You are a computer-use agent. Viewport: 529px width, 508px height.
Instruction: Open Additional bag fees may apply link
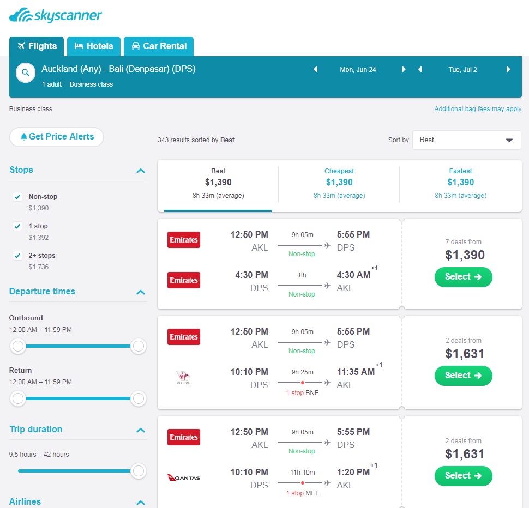(x=478, y=109)
